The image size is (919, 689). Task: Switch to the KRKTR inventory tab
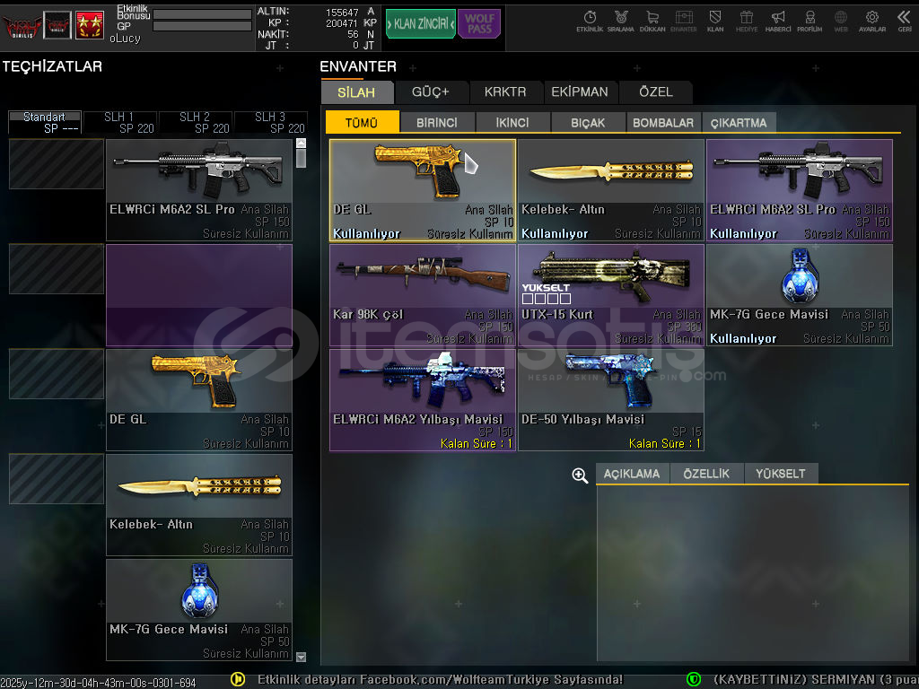click(x=505, y=92)
